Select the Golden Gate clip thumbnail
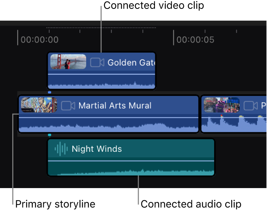This screenshot has height=214, width=267. click(68, 61)
